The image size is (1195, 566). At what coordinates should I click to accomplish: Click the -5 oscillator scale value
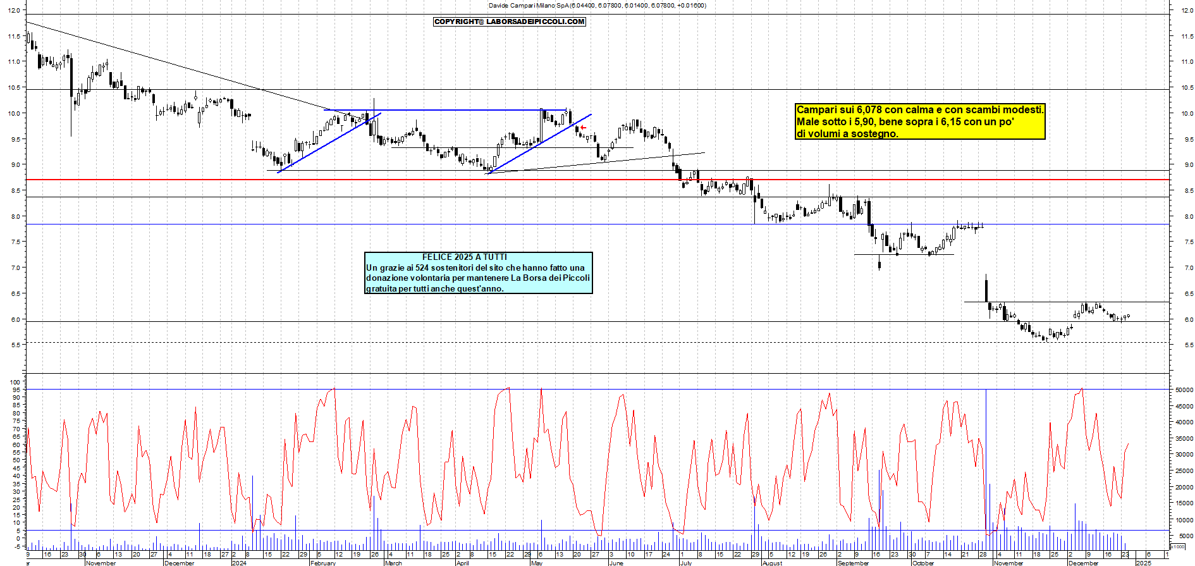[x=18, y=546]
